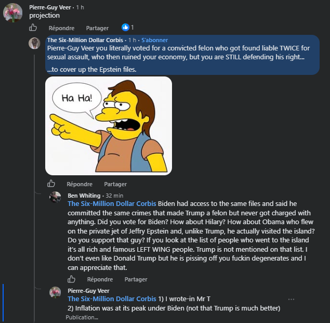Share the projection comment via Partager
330x323 pixels.
tap(97, 28)
